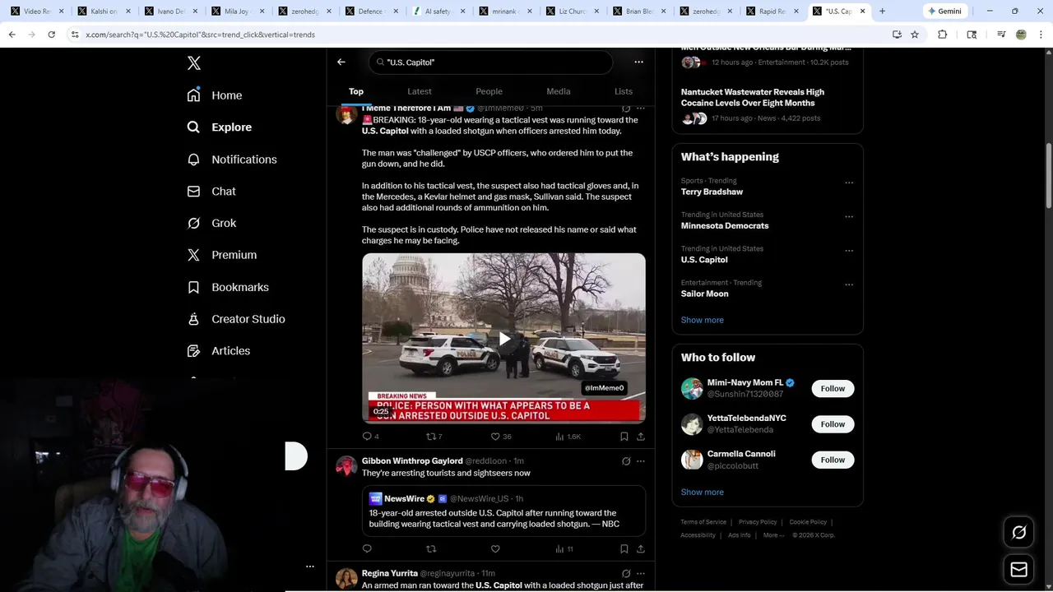The image size is (1053, 592).
Task: Switch to the People tab
Action: pyautogui.click(x=489, y=91)
